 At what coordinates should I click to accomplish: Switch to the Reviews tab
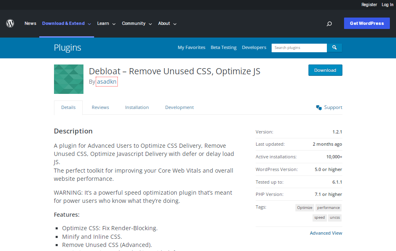100,107
